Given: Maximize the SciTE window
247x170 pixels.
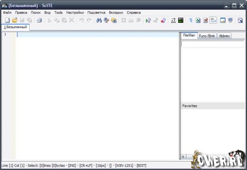Looking at the screenshot, I should pyautogui.click(x=234, y=5).
